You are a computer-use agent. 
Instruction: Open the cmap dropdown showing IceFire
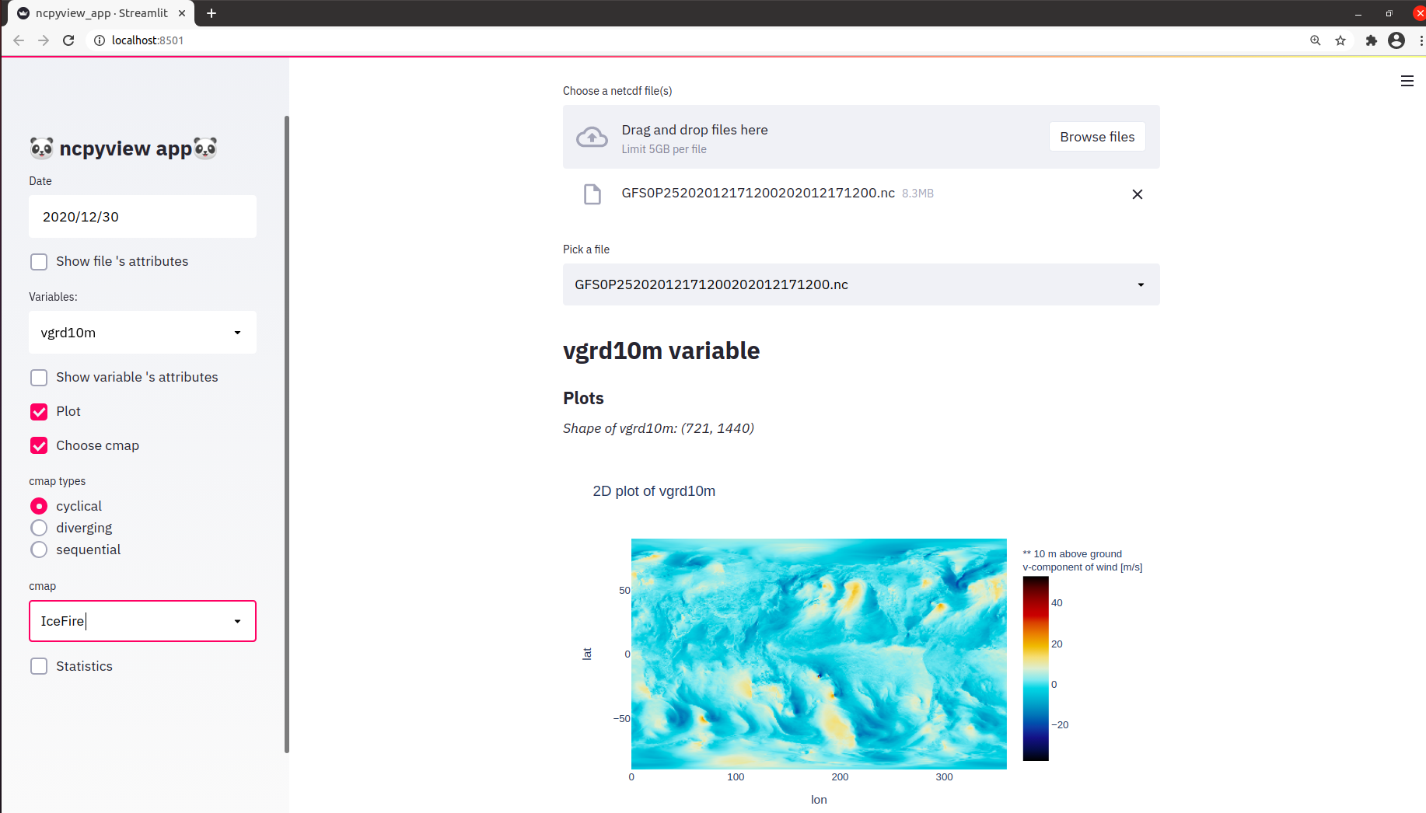[x=142, y=621]
